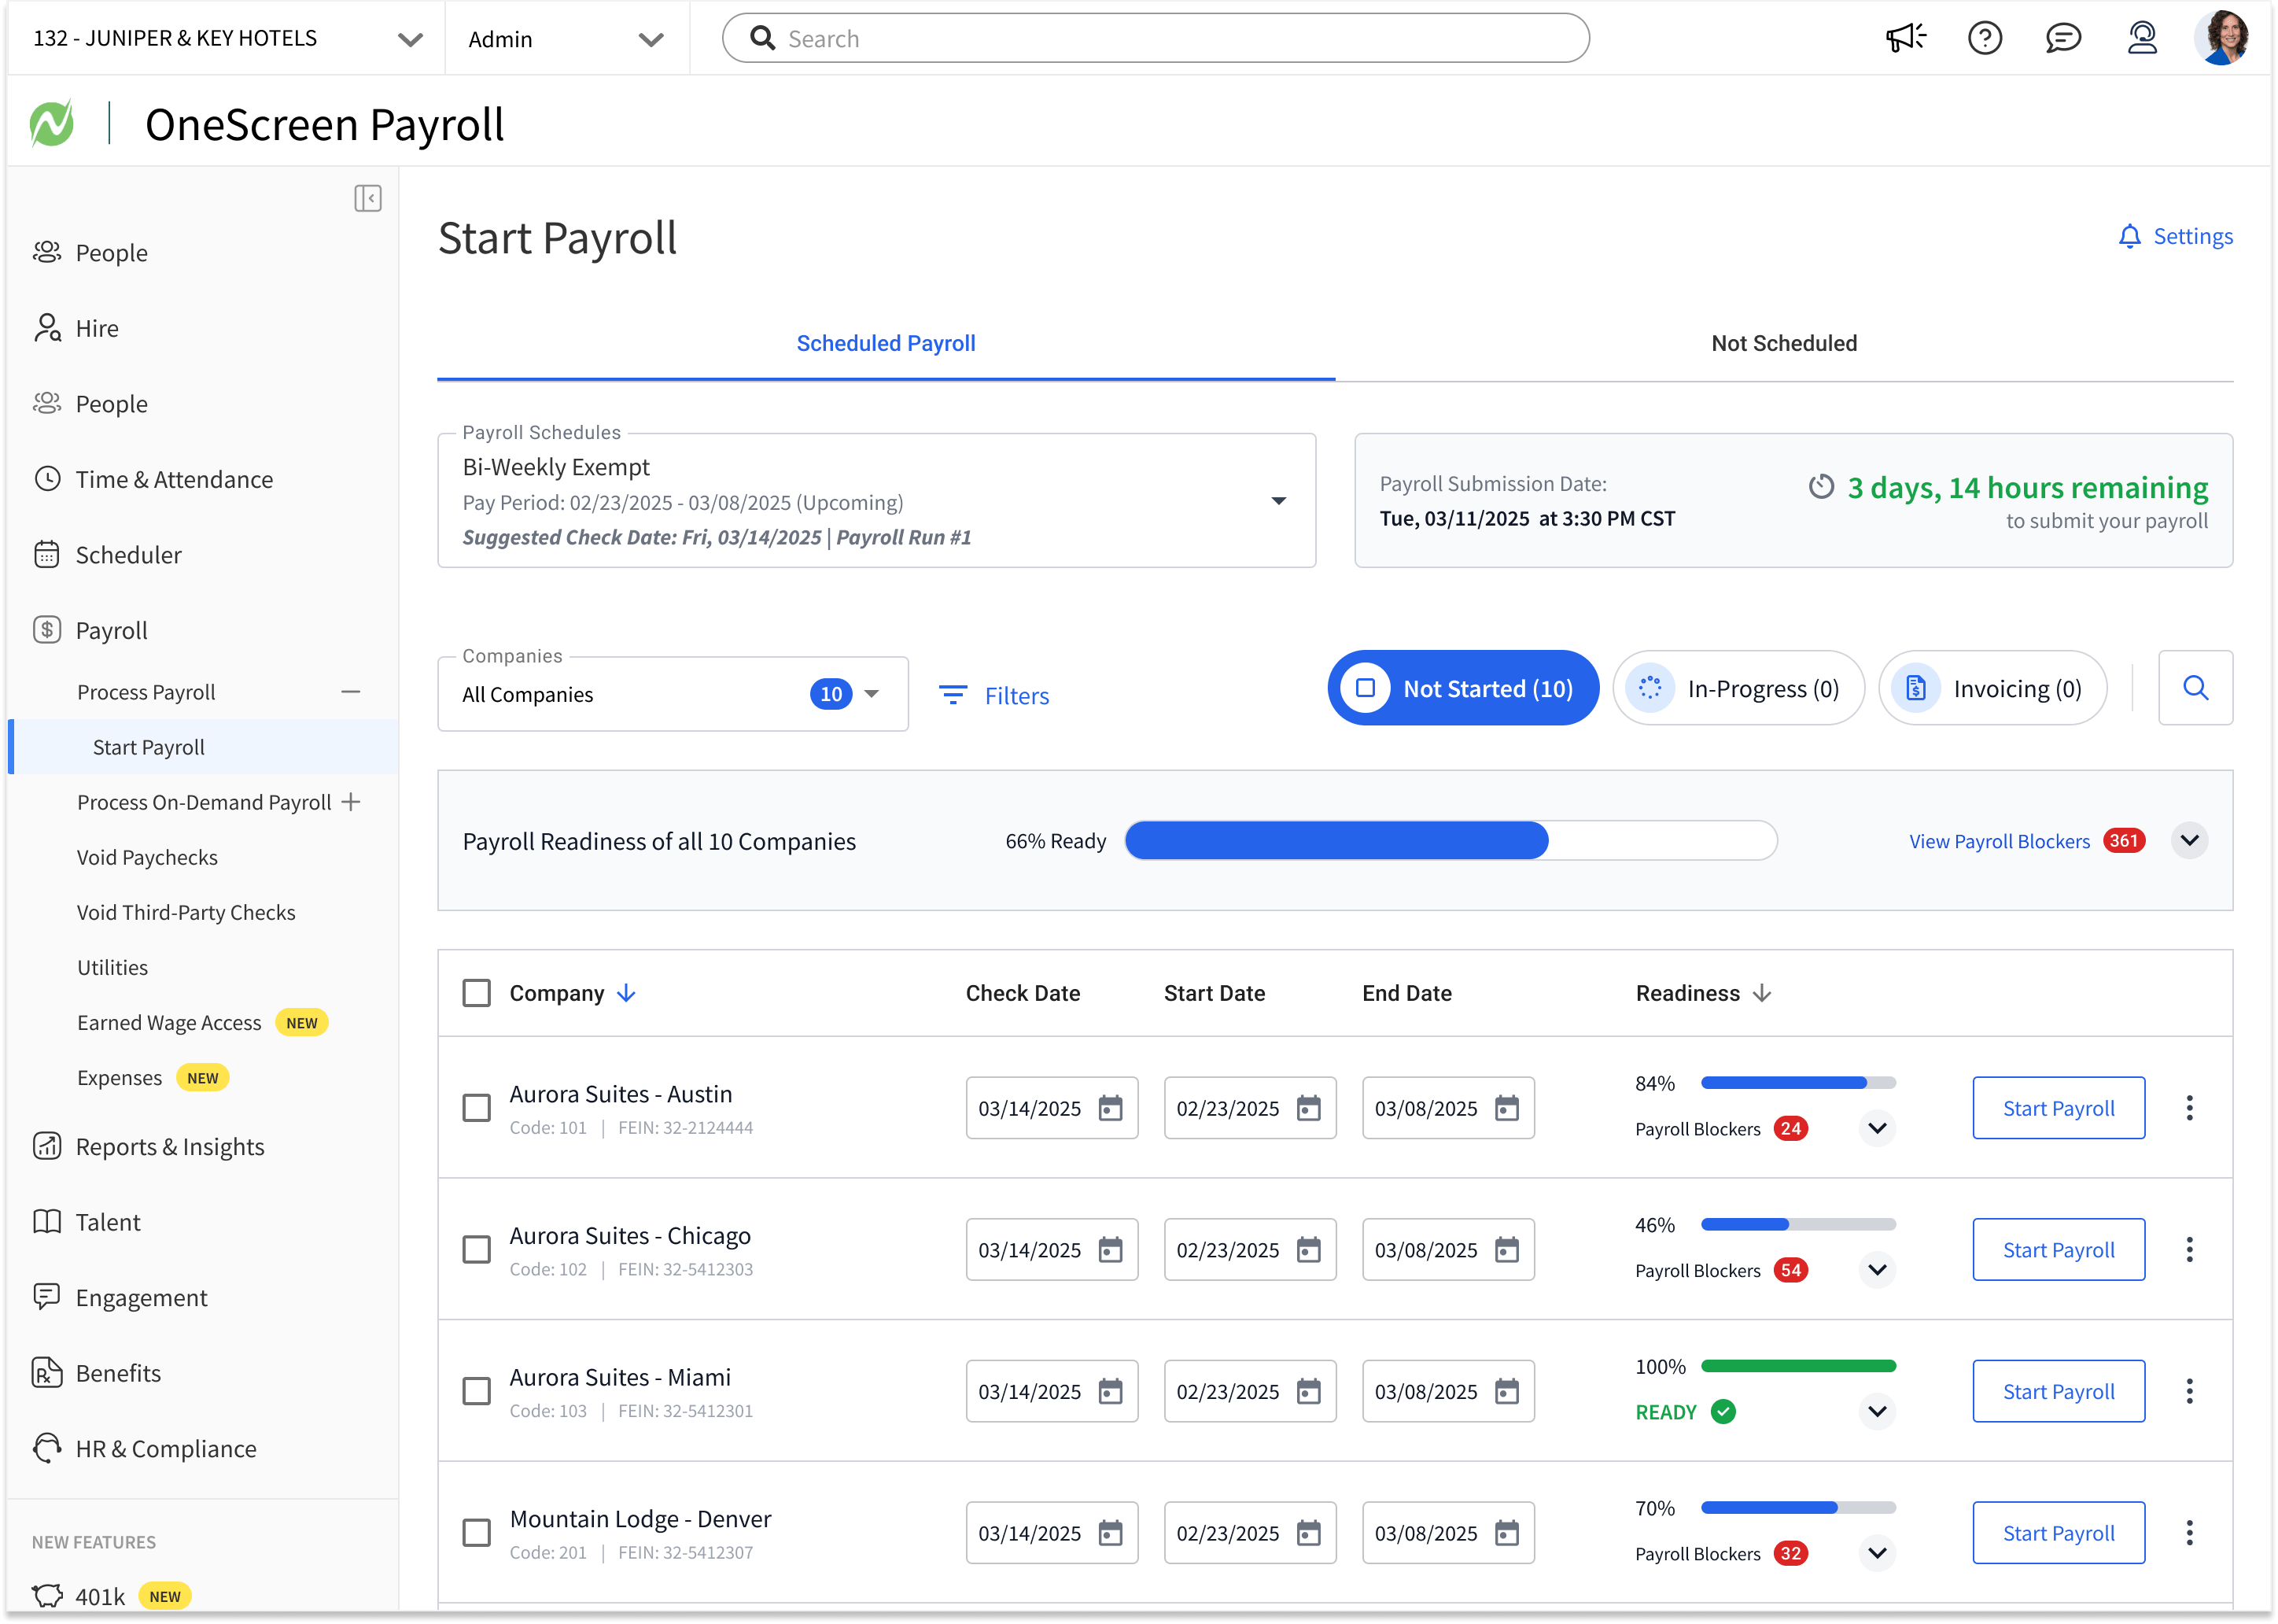Open calendar picker for Austin check date
Image resolution: width=2278 pixels, height=1624 pixels.
coord(1111,1108)
